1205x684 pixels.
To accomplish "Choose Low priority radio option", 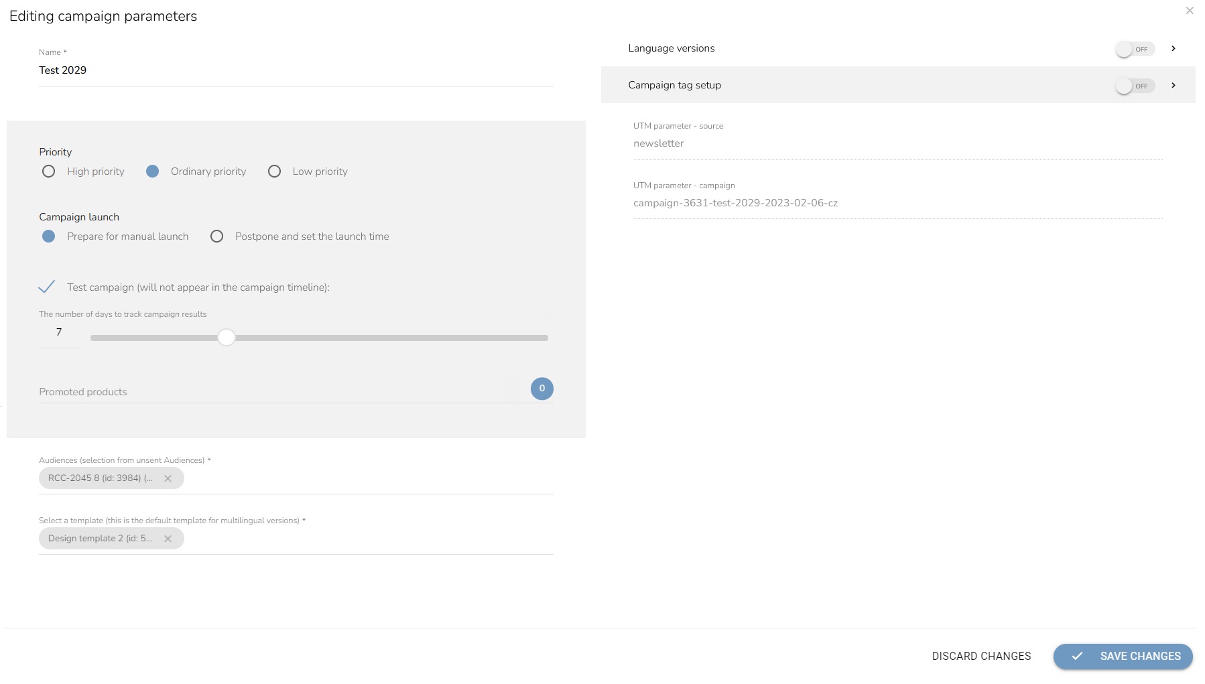I will (274, 172).
